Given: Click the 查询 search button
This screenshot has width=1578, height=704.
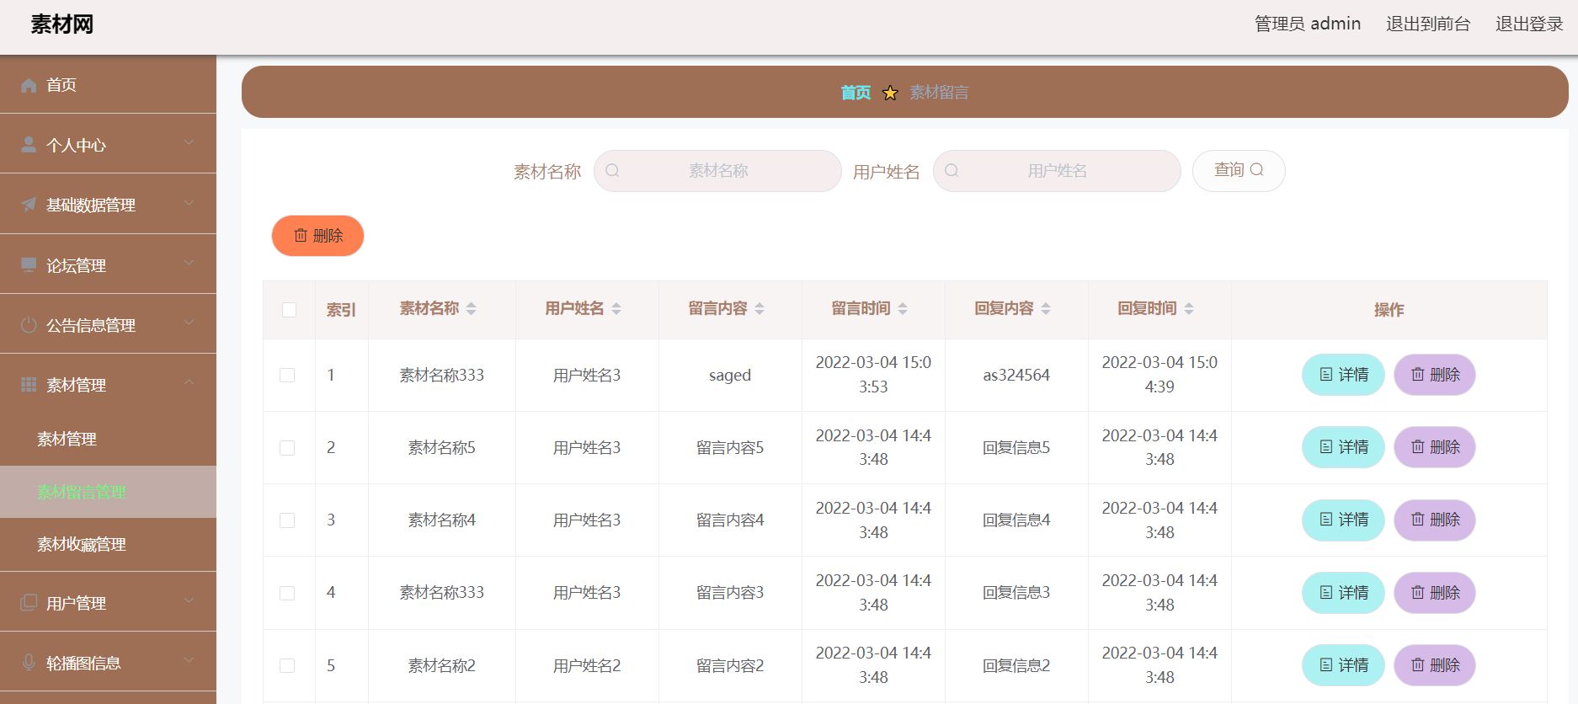Looking at the screenshot, I should [1239, 171].
